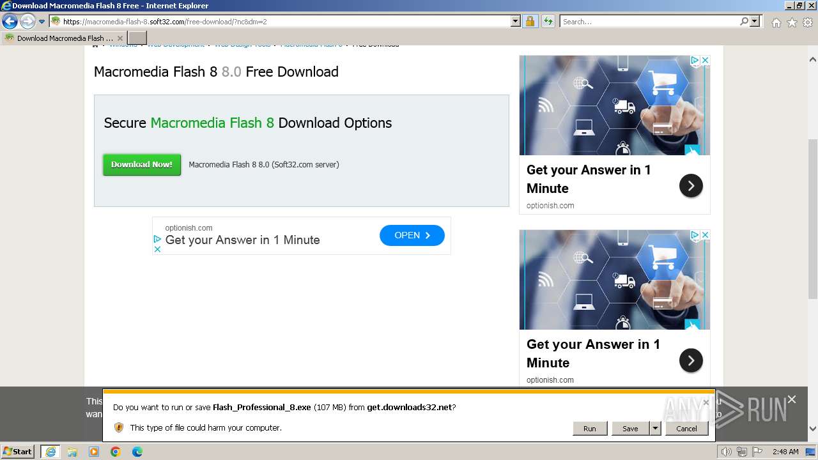Viewport: 818px width, 460px height.
Task: Click the green Download Now! button
Action: pyautogui.click(x=142, y=164)
